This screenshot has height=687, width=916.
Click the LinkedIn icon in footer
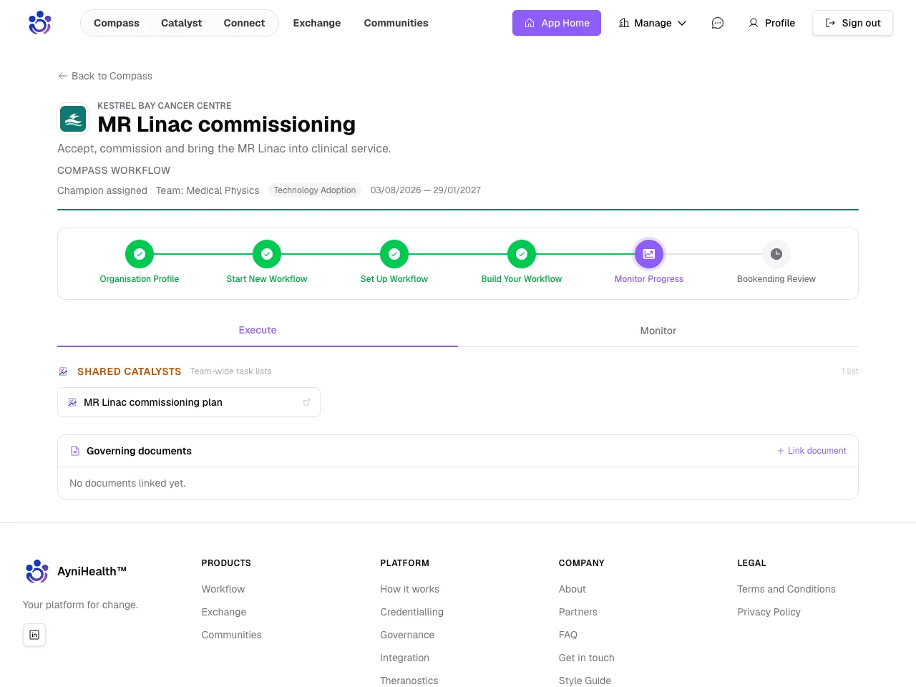(34, 635)
